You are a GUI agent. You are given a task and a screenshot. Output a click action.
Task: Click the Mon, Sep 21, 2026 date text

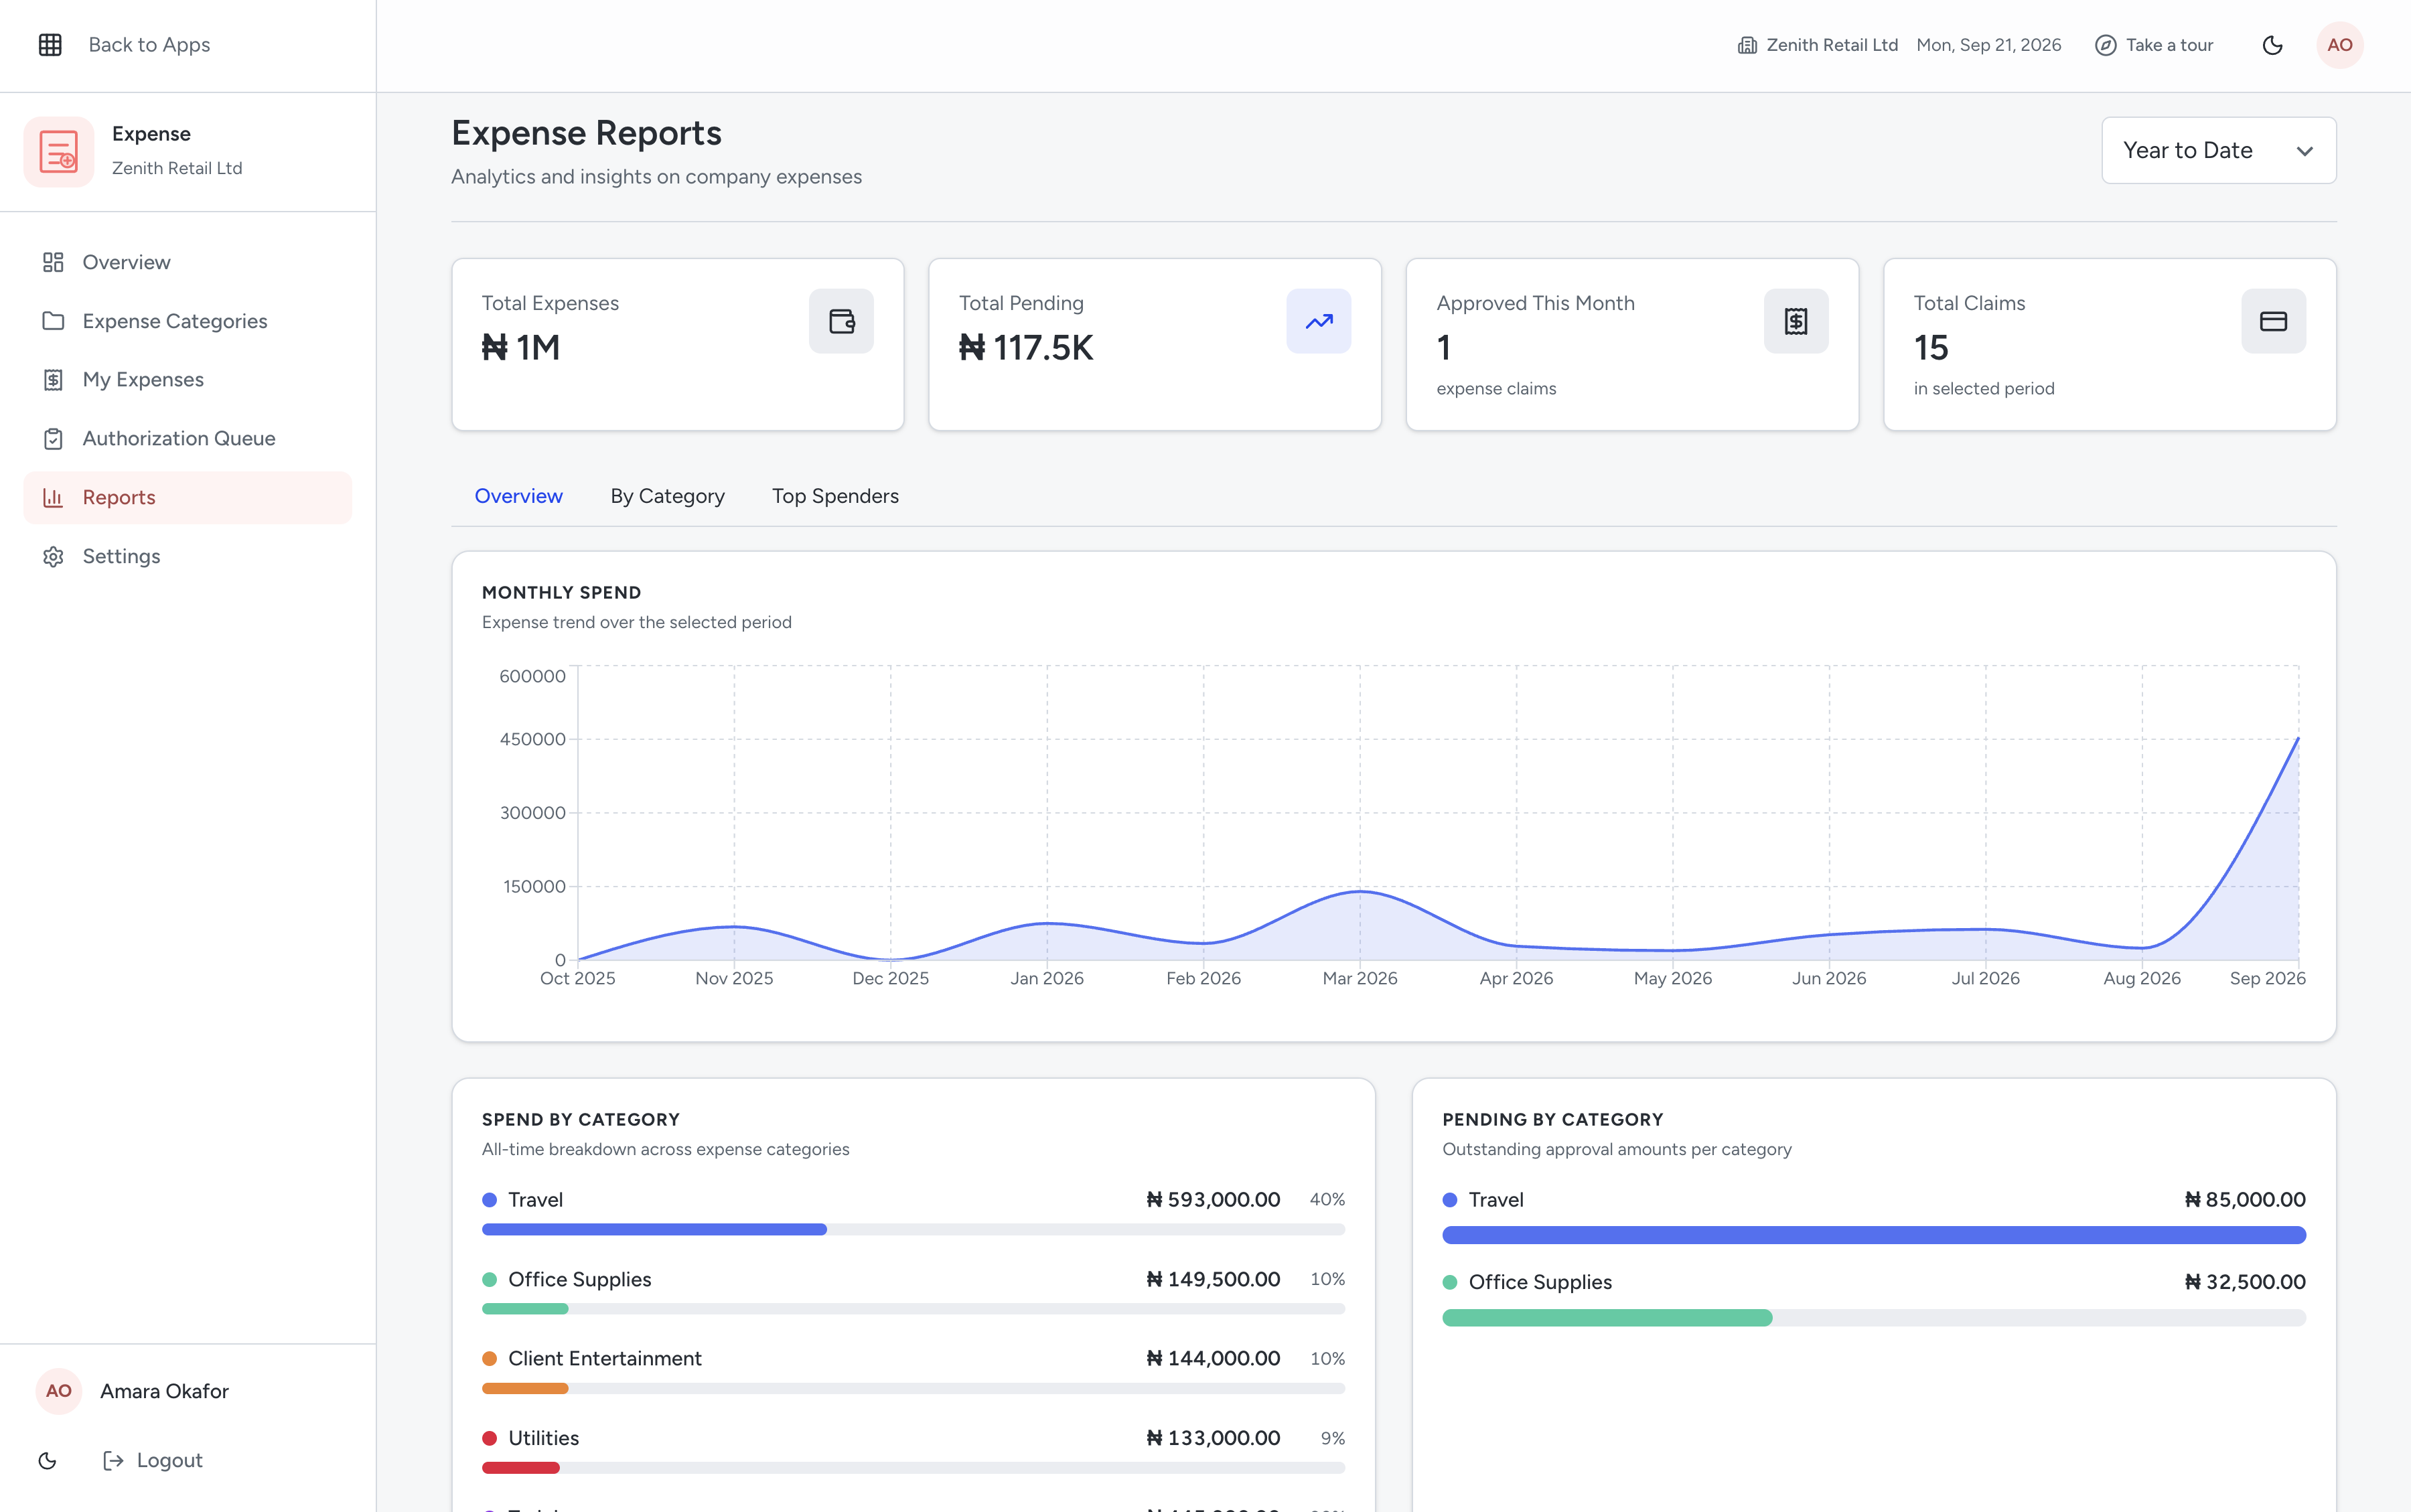coord(1988,45)
